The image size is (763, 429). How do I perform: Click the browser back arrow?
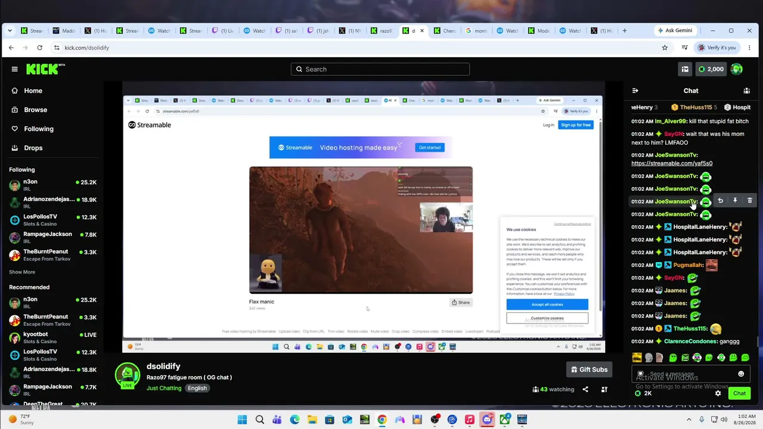point(11,48)
